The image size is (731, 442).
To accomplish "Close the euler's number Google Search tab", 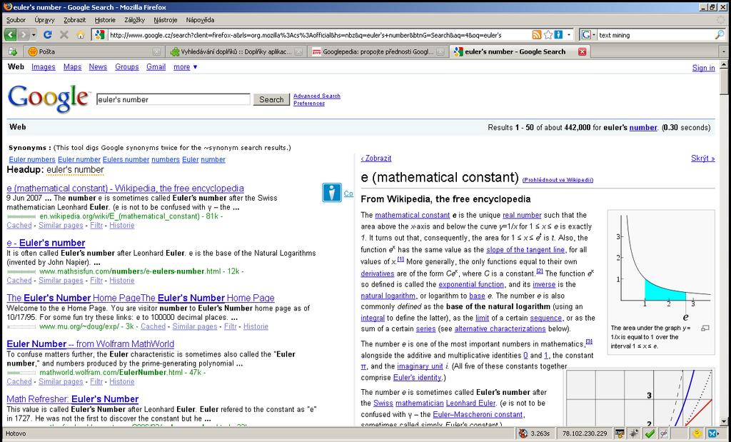I will 582,51.
